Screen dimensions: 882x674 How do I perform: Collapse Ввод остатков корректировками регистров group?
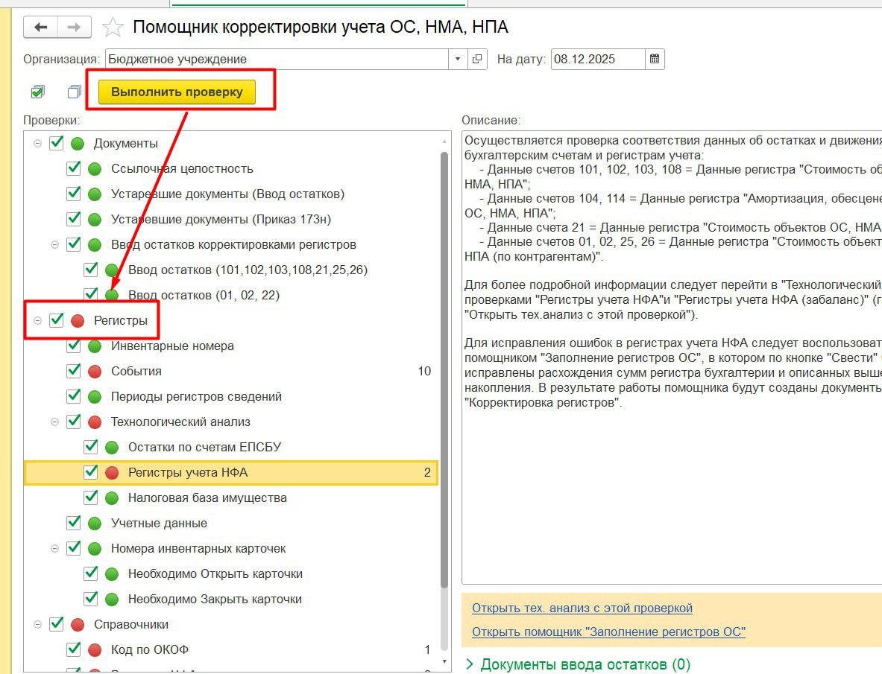pos(54,245)
